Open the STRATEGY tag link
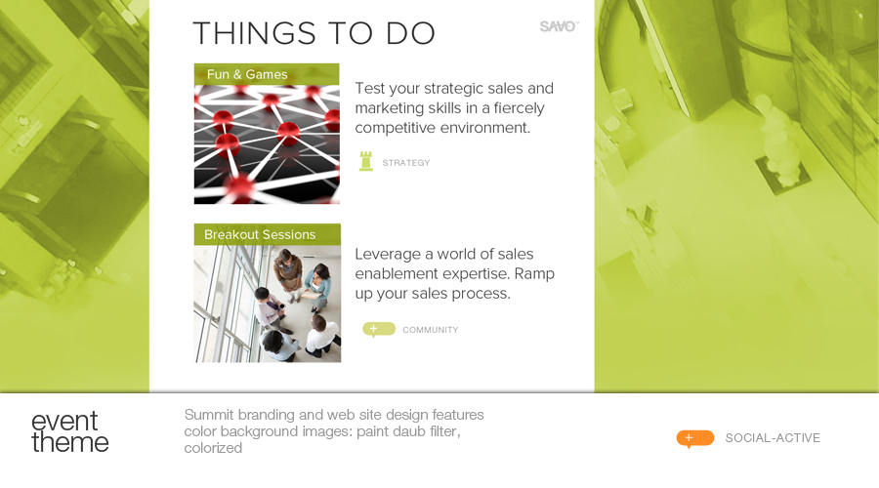This screenshot has width=879, height=488. point(406,163)
